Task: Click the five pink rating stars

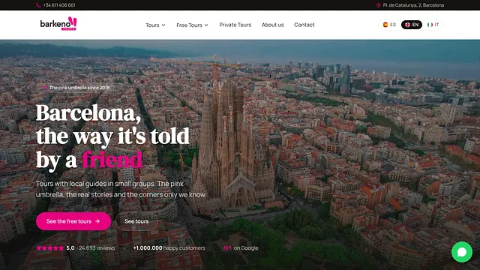Action: tap(50, 248)
